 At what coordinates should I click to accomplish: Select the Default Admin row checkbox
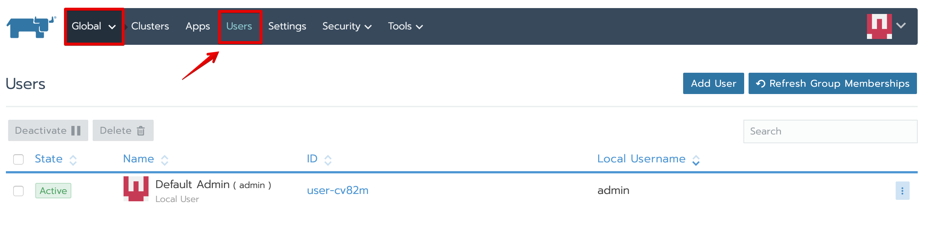pyautogui.click(x=18, y=191)
